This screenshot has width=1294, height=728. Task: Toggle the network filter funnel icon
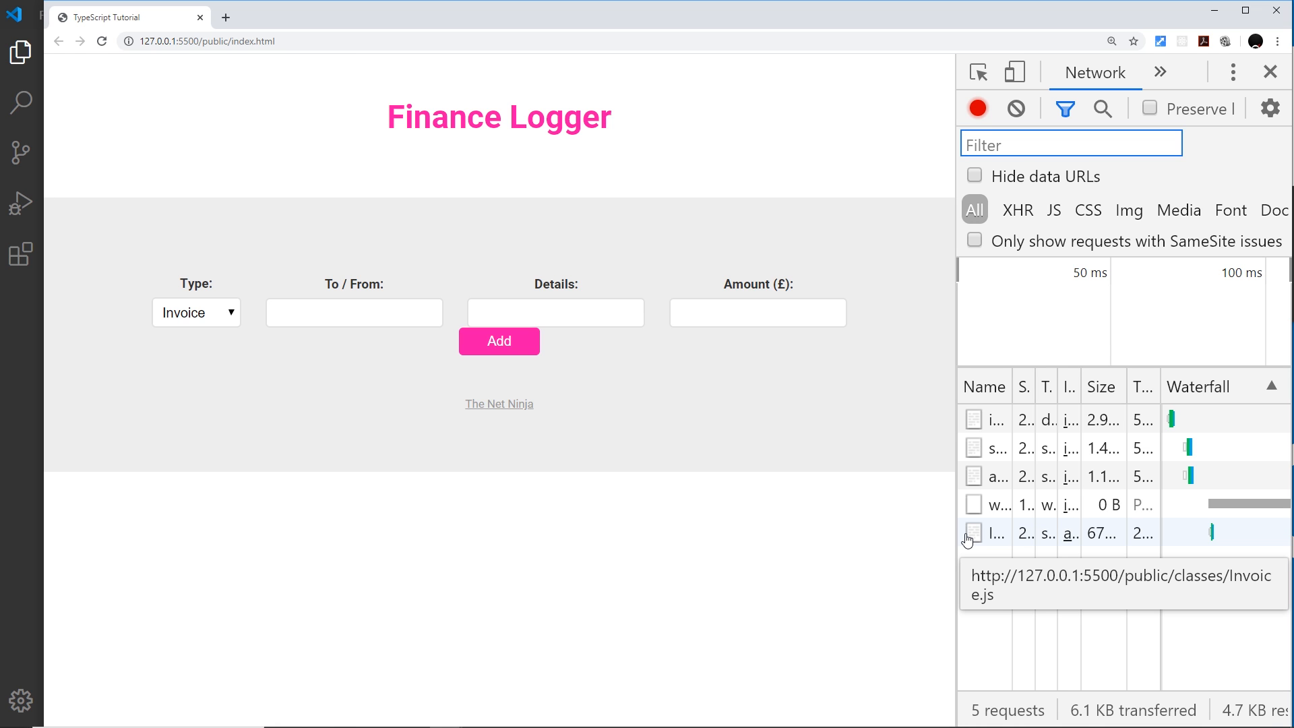[1065, 109]
